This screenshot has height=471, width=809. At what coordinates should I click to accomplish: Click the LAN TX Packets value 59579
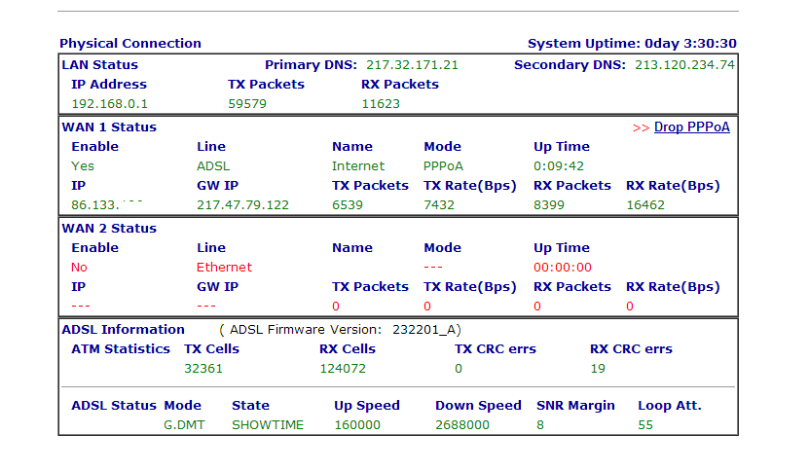(x=247, y=104)
